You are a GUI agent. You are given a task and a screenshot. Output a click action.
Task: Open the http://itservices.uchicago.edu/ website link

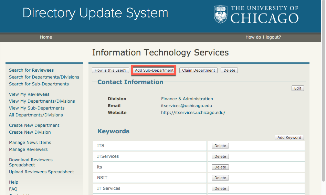193,113
